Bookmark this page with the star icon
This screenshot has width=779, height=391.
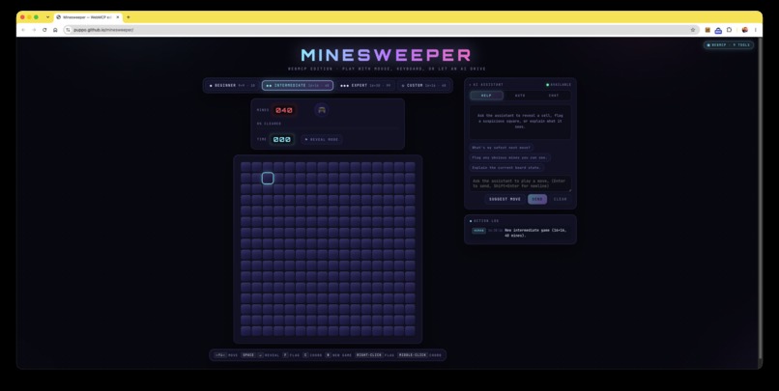click(693, 30)
